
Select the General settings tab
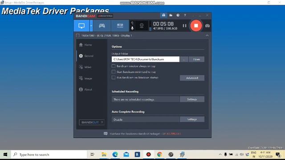(86, 56)
